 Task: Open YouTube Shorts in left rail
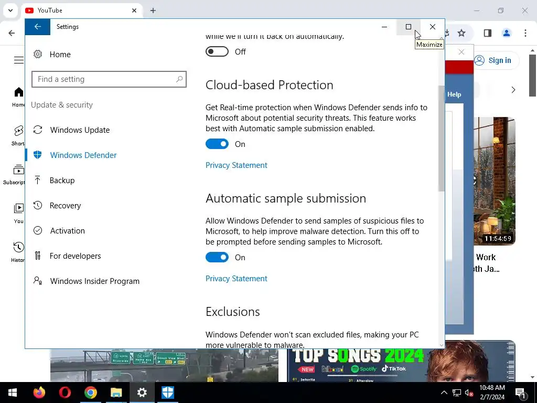(18, 136)
